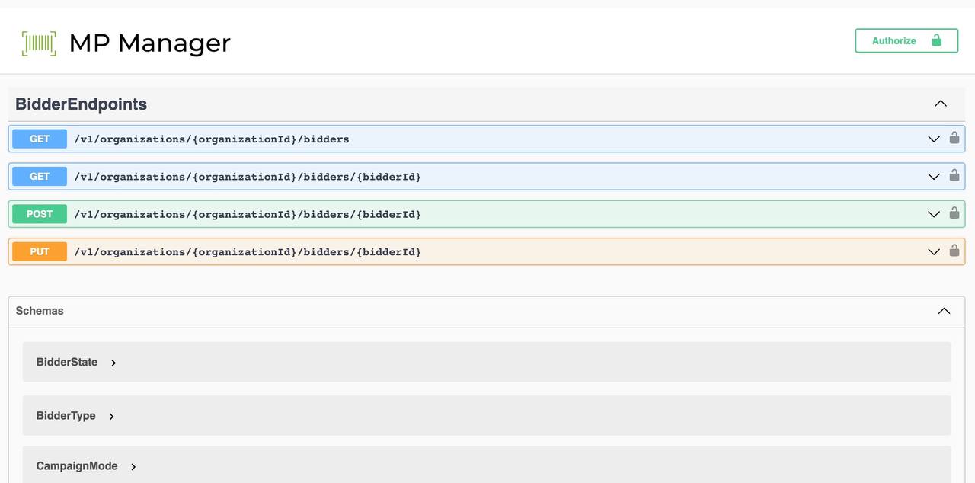
Task: Expand the BidderType schema arrow
Action: click(x=111, y=417)
